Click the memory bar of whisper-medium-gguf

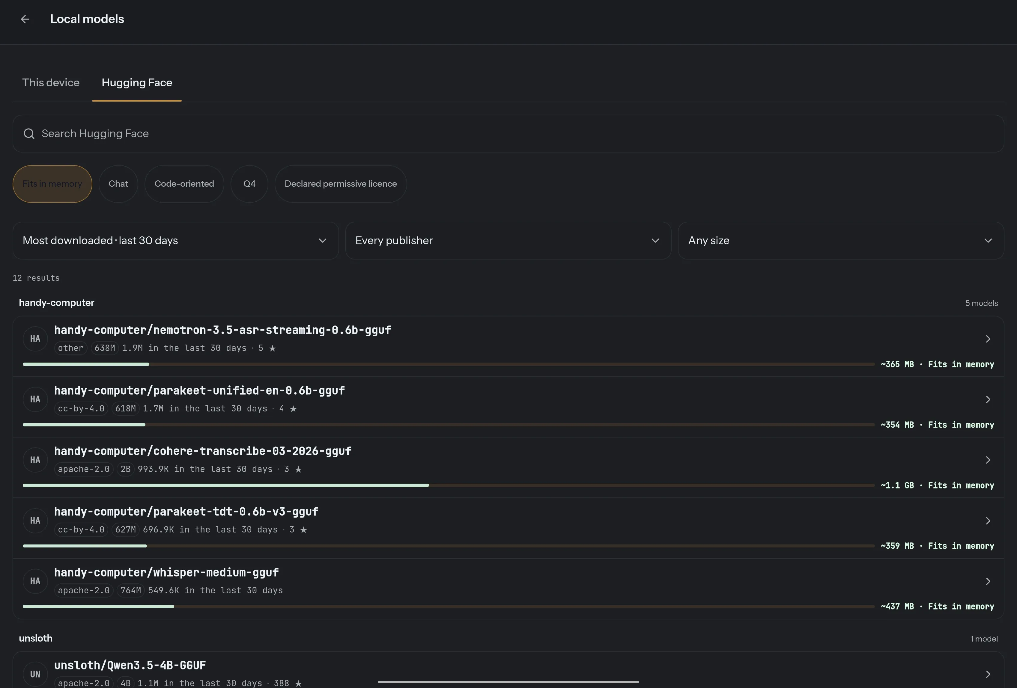449,606
